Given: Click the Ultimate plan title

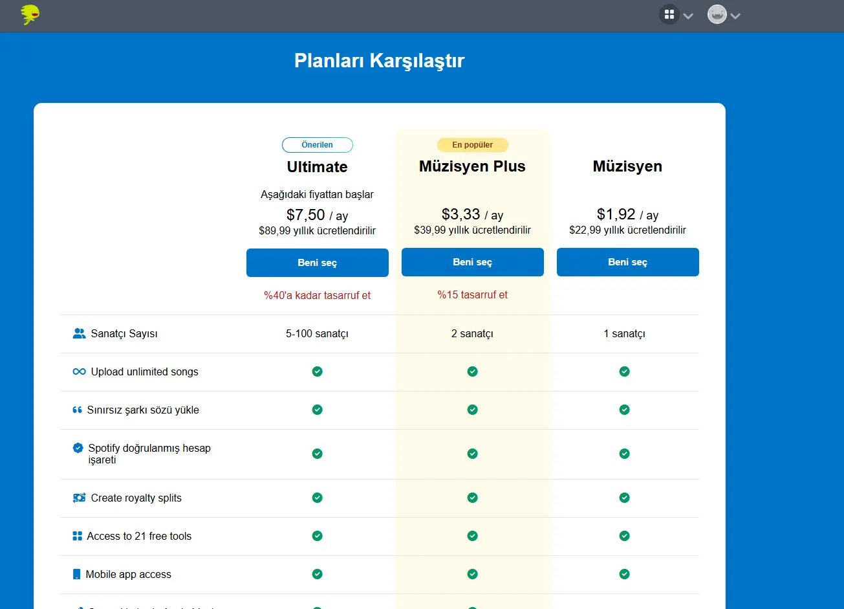Looking at the screenshot, I should click(x=318, y=167).
